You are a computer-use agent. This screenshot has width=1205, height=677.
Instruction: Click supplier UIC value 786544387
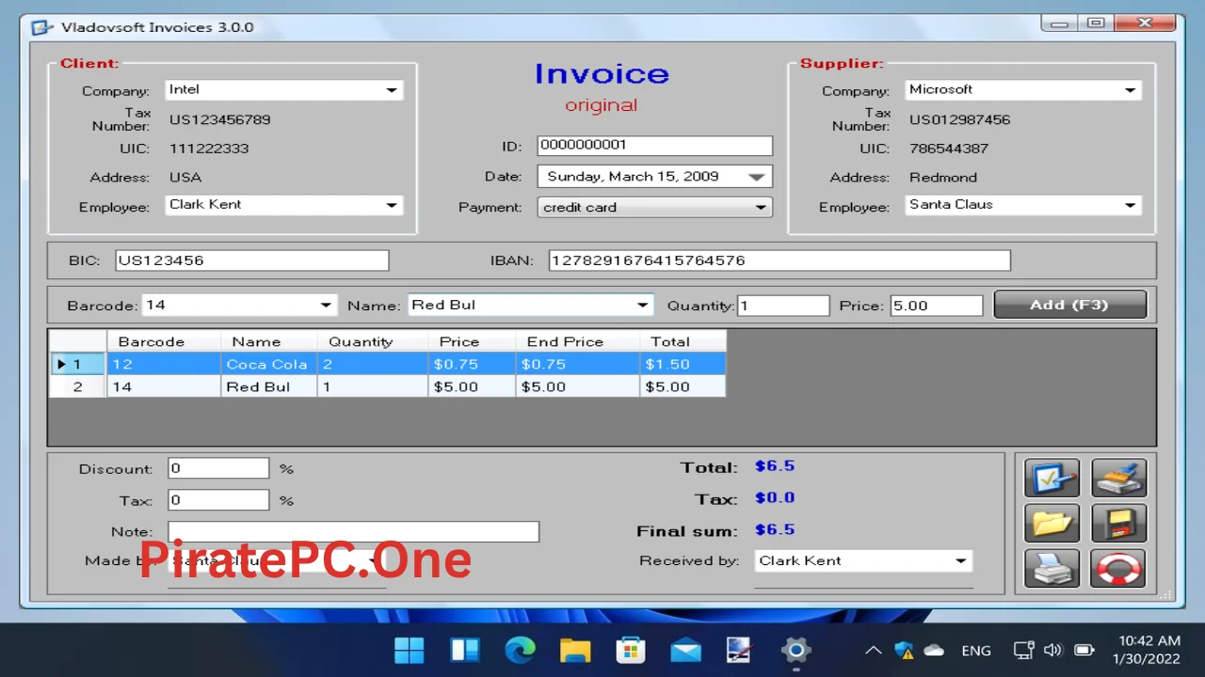tap(949, 149)
